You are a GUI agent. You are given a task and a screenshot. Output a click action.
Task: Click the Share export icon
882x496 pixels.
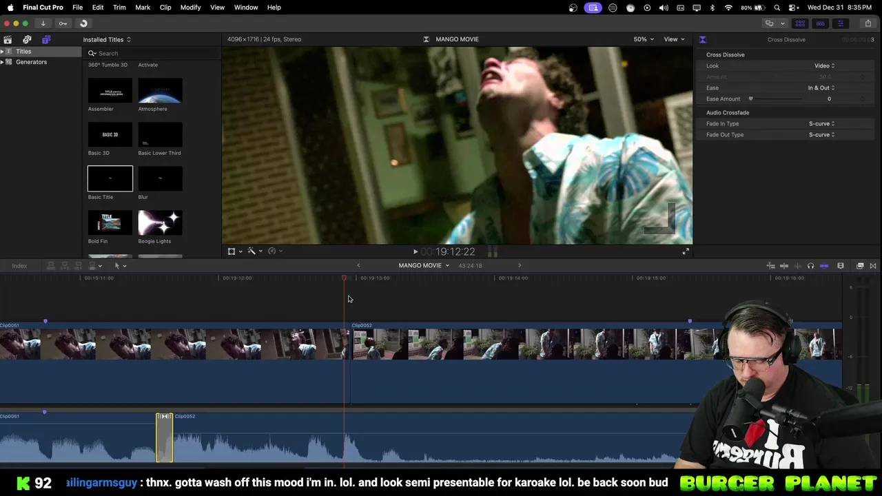click(x=868, y=23)
